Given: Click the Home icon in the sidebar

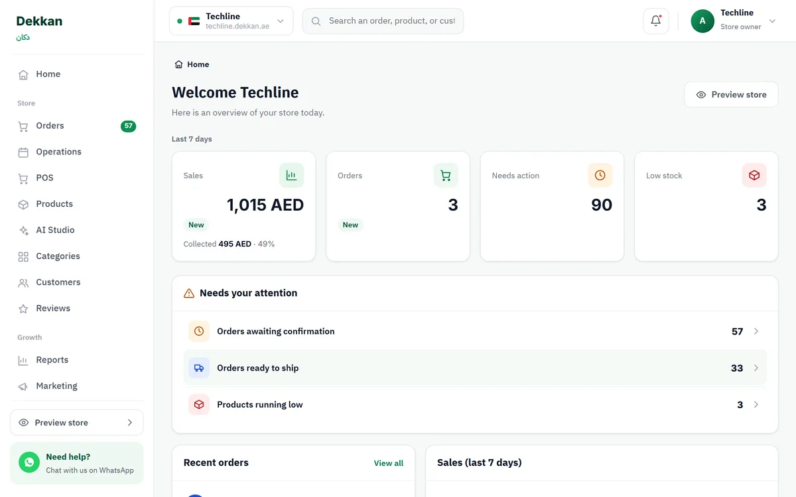Looking at the screenshot, I should tap(23, 75).
